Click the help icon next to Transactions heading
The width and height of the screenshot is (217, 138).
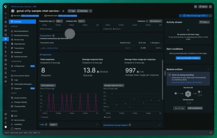pyautogui.click(x=54, y=36)
